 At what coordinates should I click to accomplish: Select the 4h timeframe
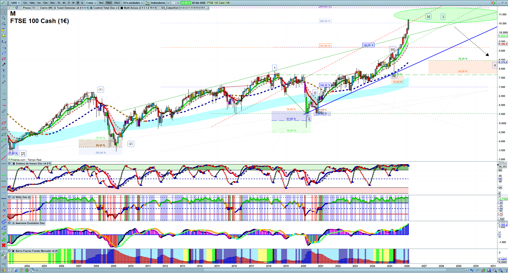pos(64,3)
